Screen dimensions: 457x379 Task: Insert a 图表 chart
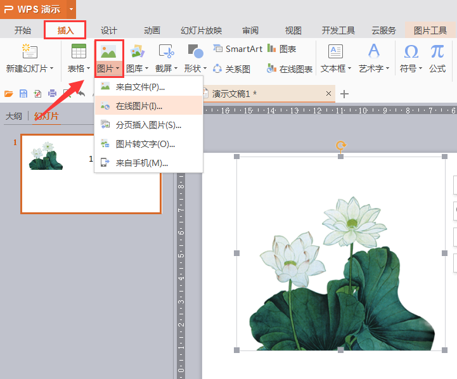[281, 49]
